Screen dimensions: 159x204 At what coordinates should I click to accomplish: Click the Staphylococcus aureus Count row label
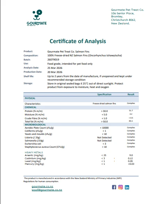(x=45, y=147)
